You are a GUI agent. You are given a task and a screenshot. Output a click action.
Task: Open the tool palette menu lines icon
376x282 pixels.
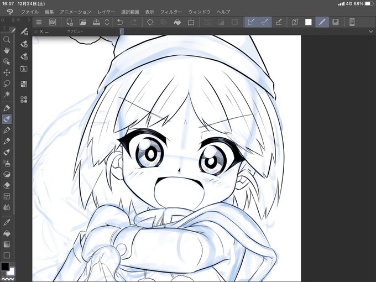pos(4,29)
